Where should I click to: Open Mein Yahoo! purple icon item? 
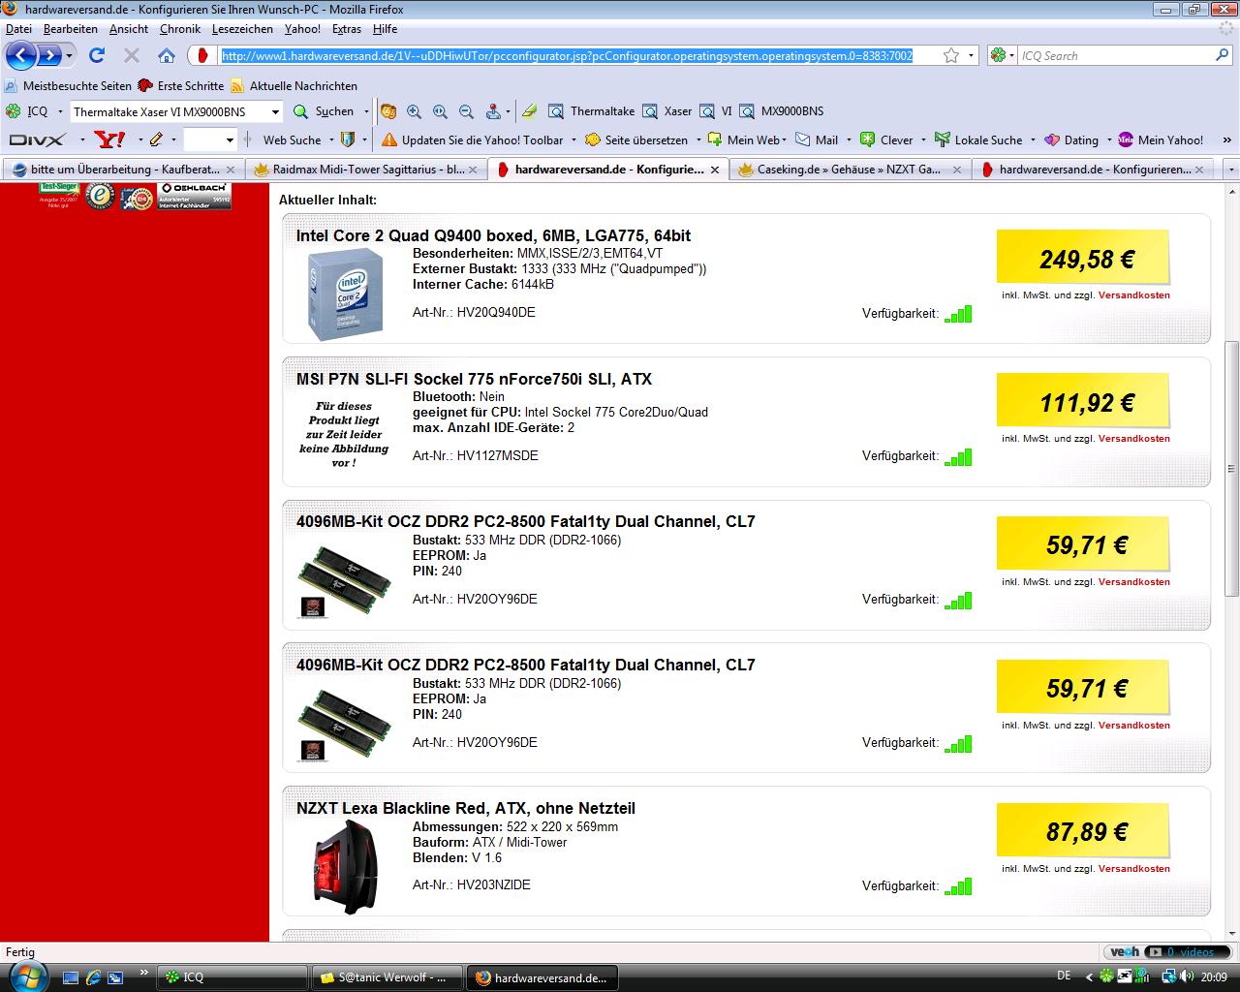pos(1161,139)
